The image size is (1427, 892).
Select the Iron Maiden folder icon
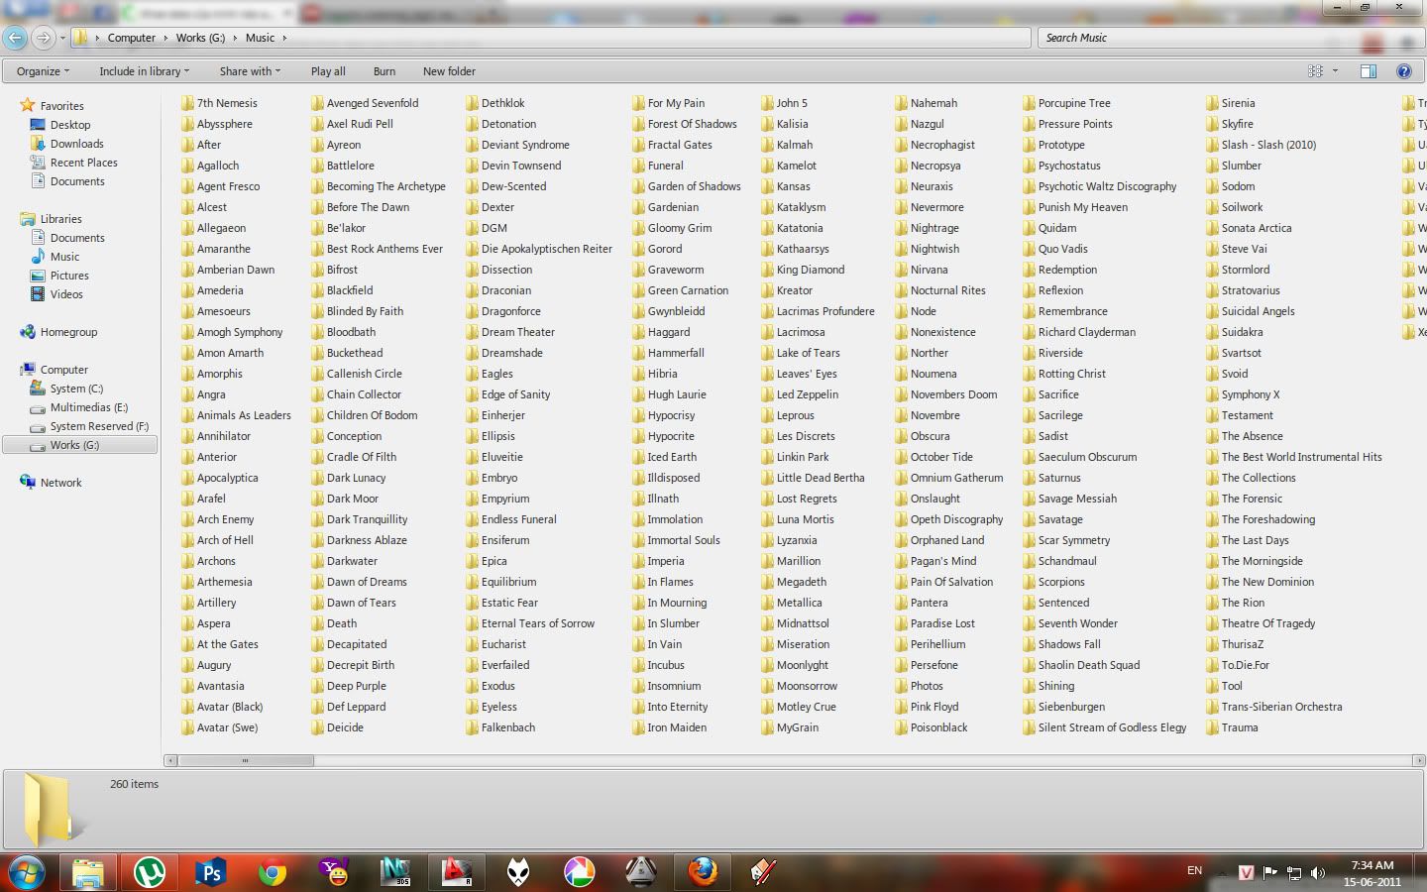639,727
